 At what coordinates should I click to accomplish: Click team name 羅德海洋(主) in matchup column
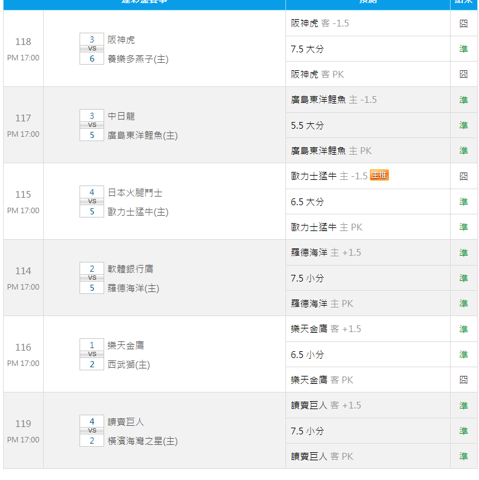point(133,288)
